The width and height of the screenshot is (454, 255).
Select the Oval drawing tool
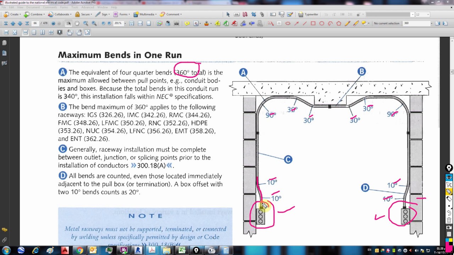tap(322, 23)
